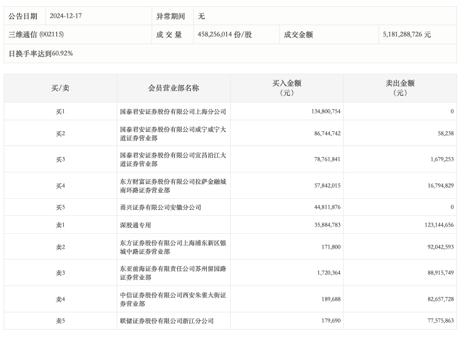Select the 卖1 row label

(x=60, y=225)
